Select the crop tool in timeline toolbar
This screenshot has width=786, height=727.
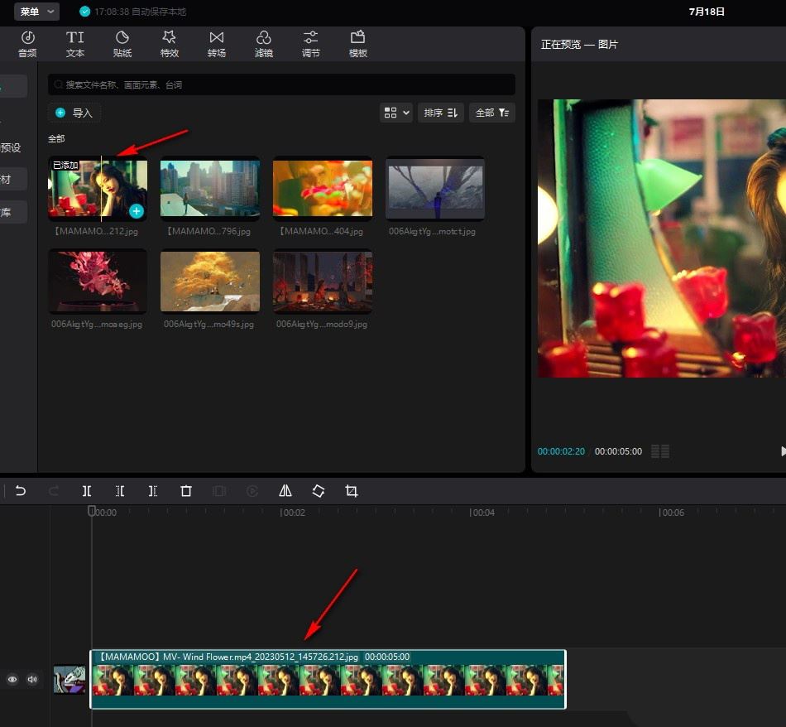(352, 491)
